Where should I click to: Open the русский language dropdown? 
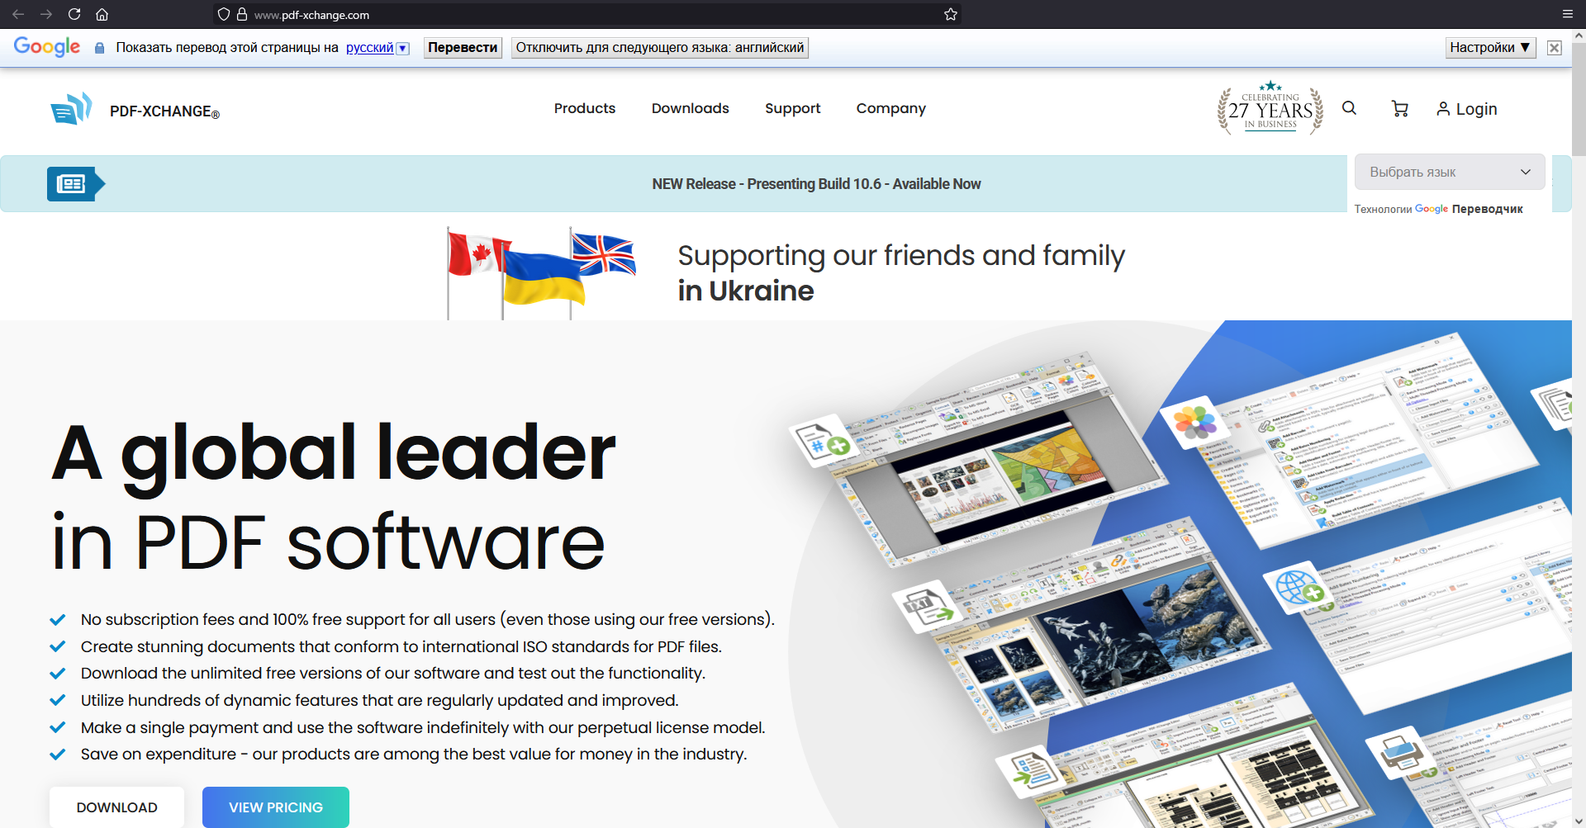pyautogui.click(x=378, y=48)
